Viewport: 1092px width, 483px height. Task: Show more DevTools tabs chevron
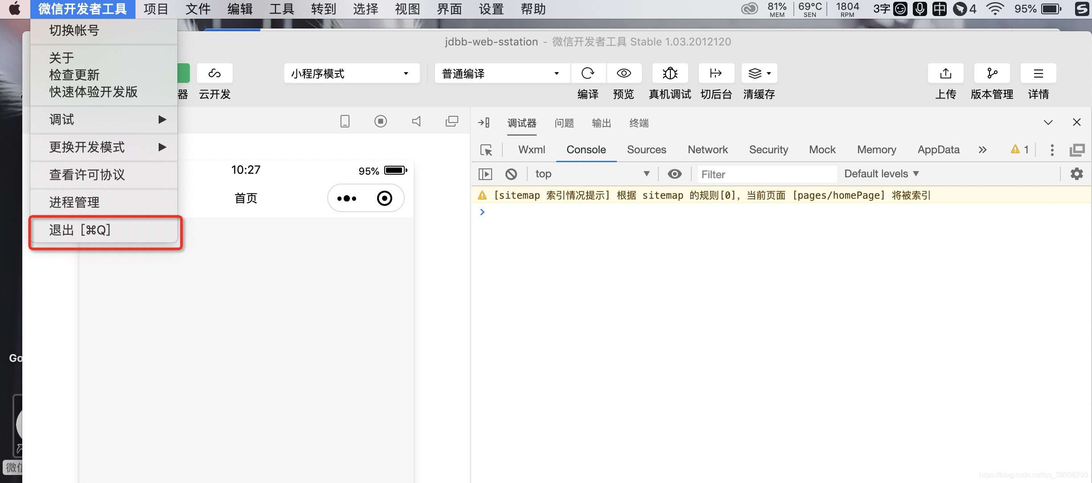click(982, 150)
